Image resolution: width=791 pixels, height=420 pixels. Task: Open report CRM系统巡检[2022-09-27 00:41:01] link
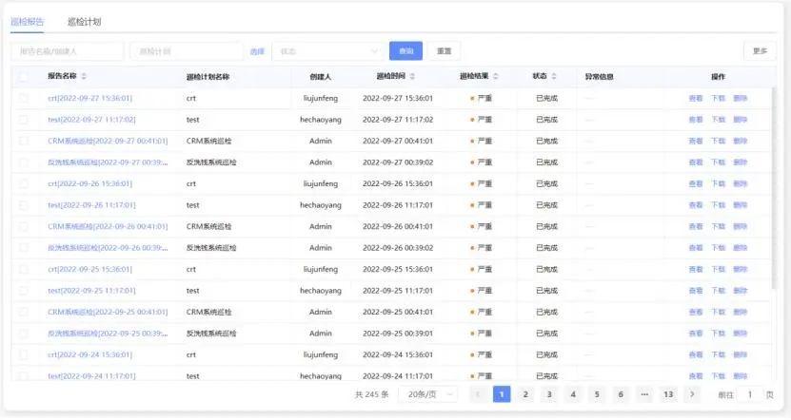tap(108, 141)
